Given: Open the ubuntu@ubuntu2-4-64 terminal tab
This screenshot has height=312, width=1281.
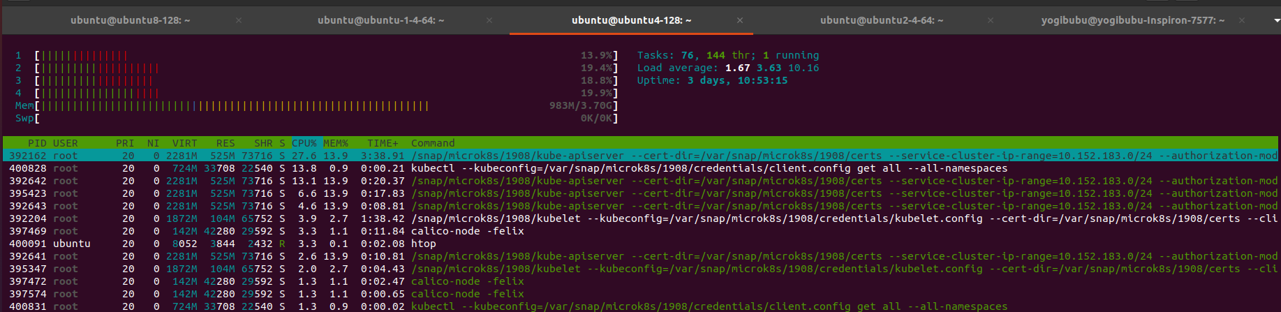Looking at the screenshot, I should pos(881,20).
